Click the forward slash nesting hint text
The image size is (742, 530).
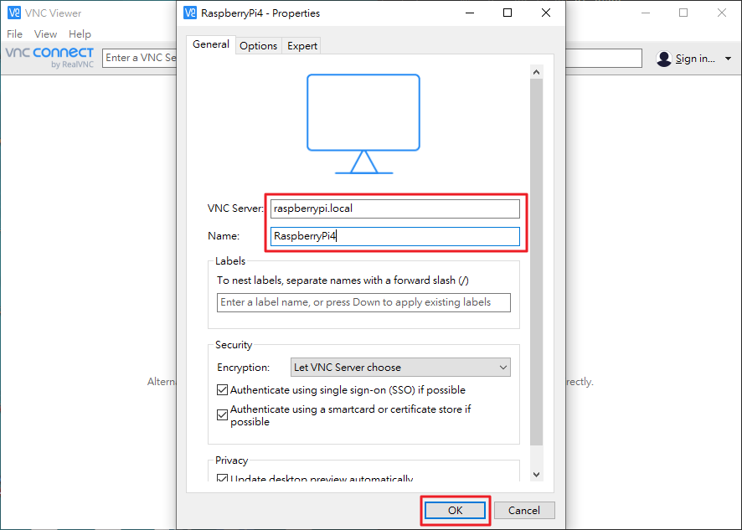coord(343,280)
